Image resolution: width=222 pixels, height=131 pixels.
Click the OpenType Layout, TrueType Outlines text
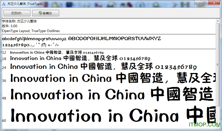pos(31,31)
